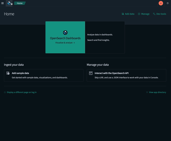Viewport: 171px width, 141px height.
Task: Select the Home breadcrumb
Action: tap(20, 3)
